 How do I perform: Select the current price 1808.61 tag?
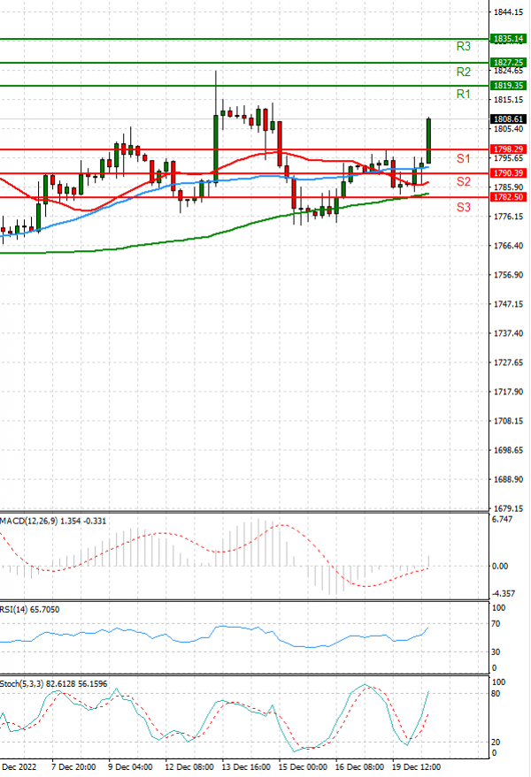[508, 119]
